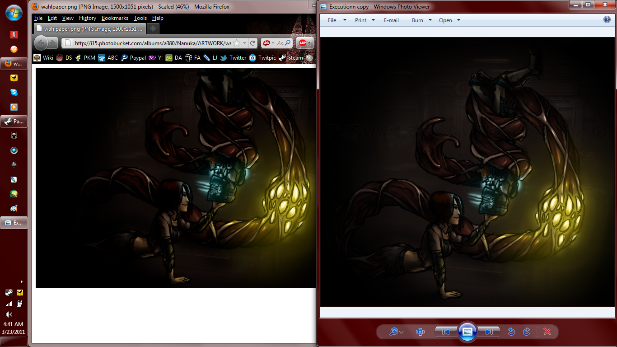Screen dimensions: 617x347
Task: Select the wahlpaper.png tab
Action: pyautogui.click(x=89, y=28)
